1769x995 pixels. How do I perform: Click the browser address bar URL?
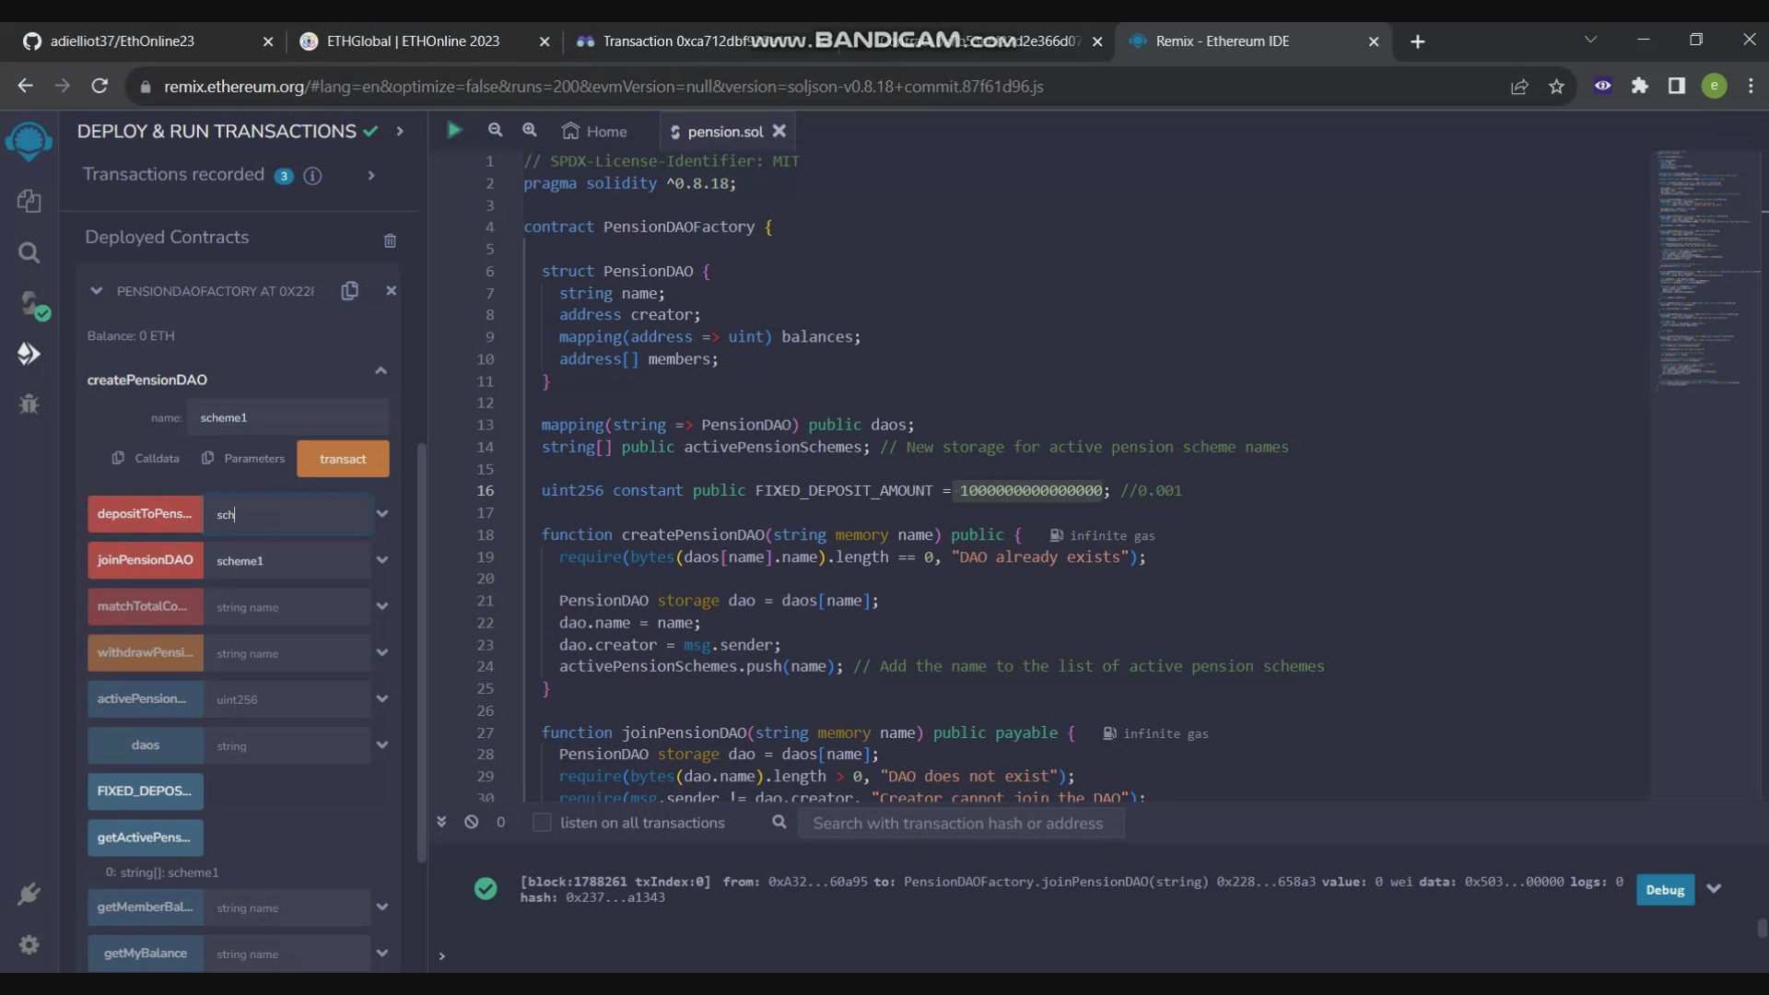603,87
